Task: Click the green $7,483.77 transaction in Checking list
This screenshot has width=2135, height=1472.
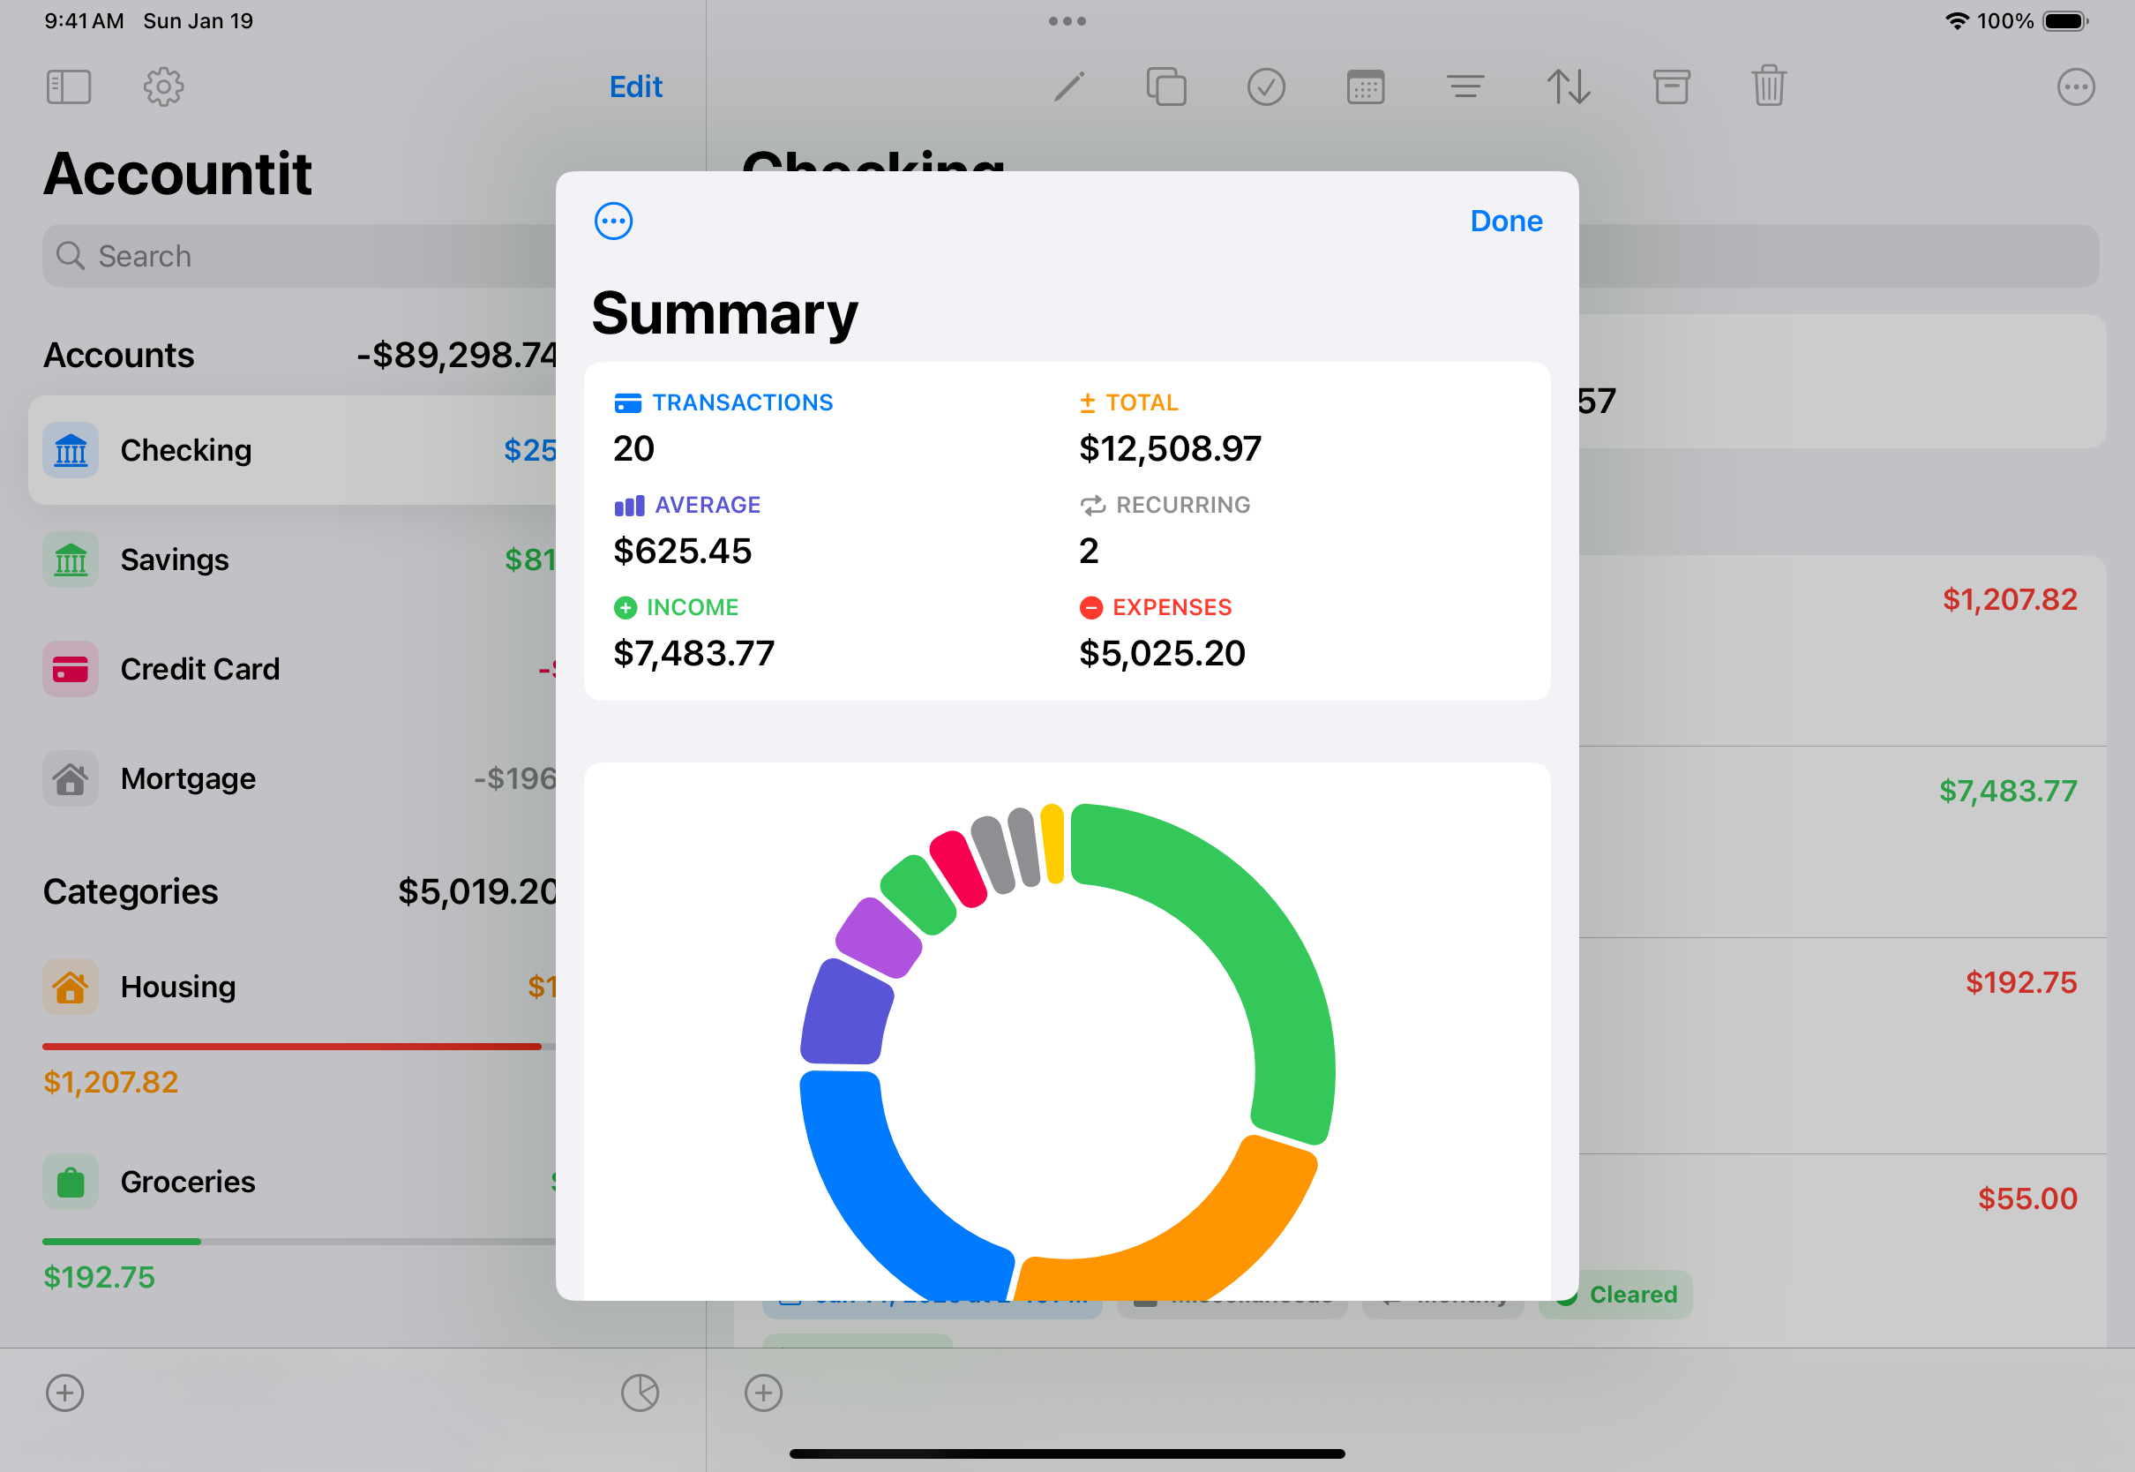Action: (x=2007, y=791)
